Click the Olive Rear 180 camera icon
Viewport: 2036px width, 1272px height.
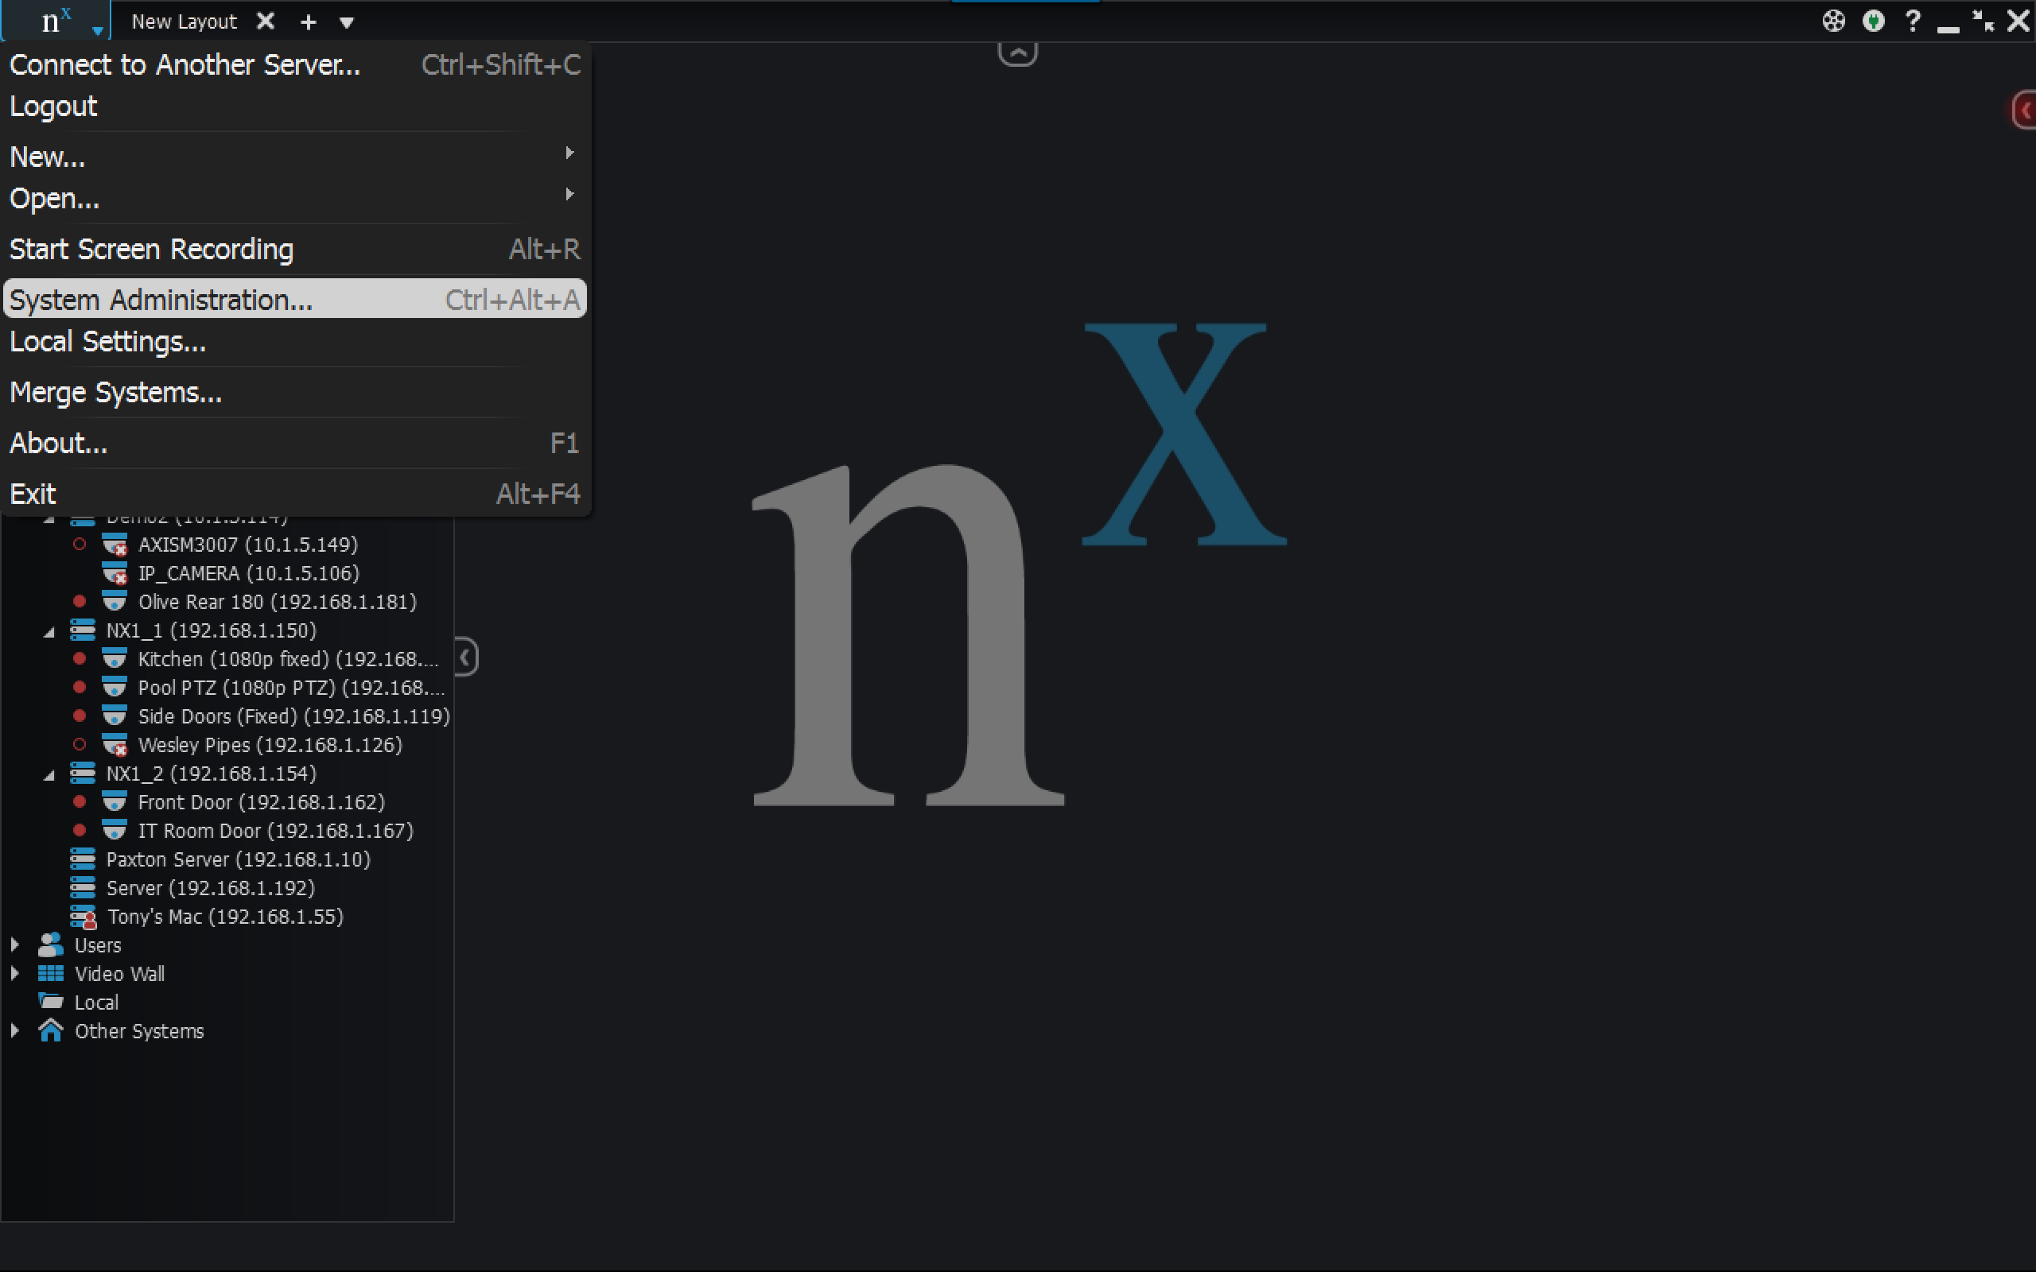[x=115, y=602]
